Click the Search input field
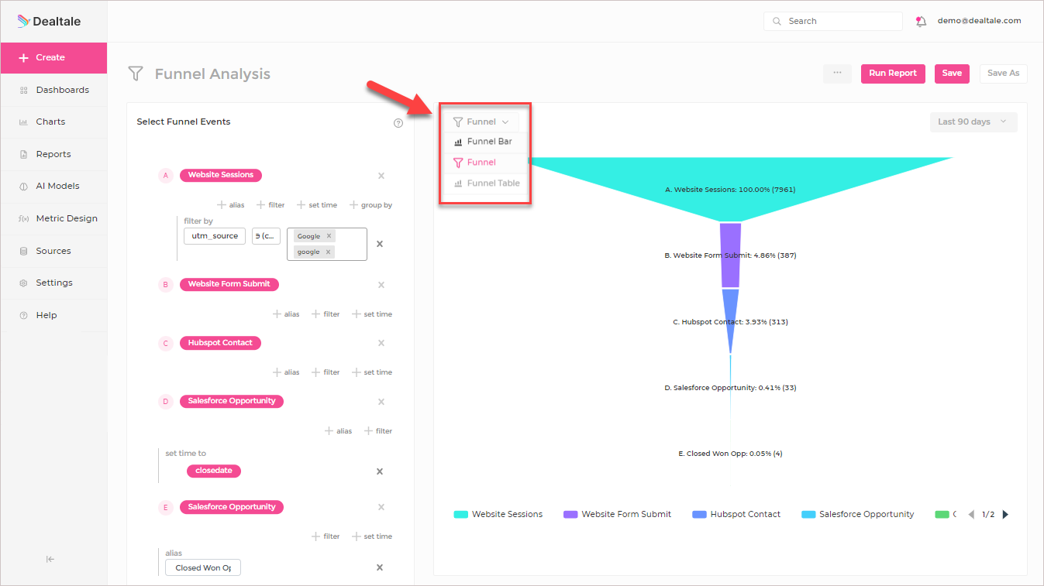Screen dimensions: 1044x586 click(x=833, y=21)
